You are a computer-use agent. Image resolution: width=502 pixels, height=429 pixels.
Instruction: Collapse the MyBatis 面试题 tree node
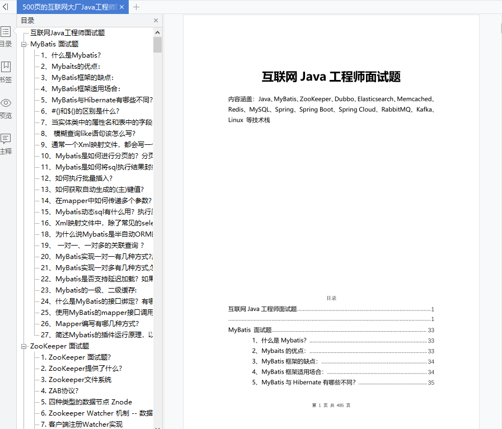pos(24,45)
